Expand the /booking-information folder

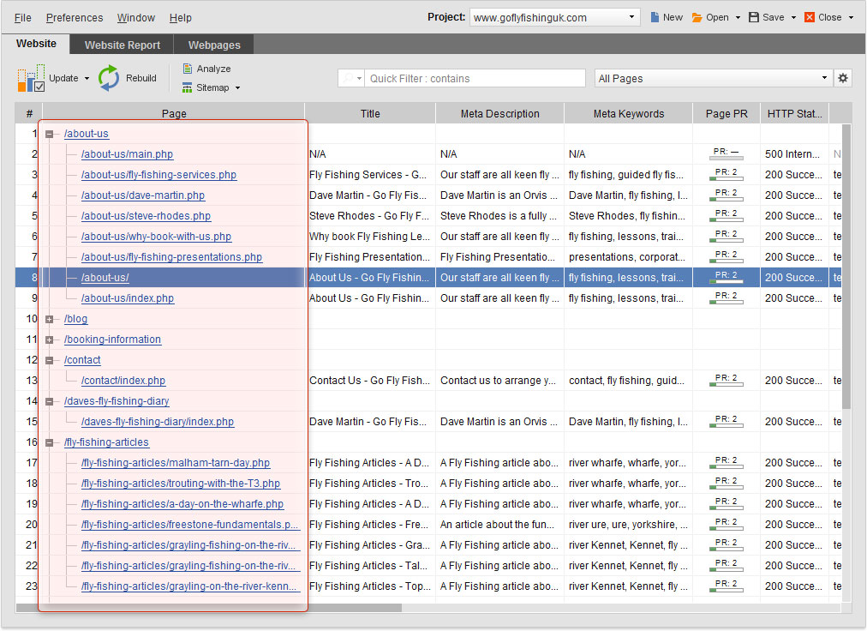pos(50,340)
